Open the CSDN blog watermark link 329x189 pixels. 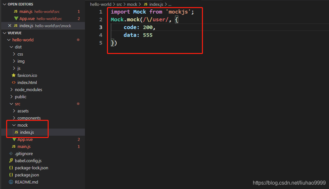click(289, 182)
